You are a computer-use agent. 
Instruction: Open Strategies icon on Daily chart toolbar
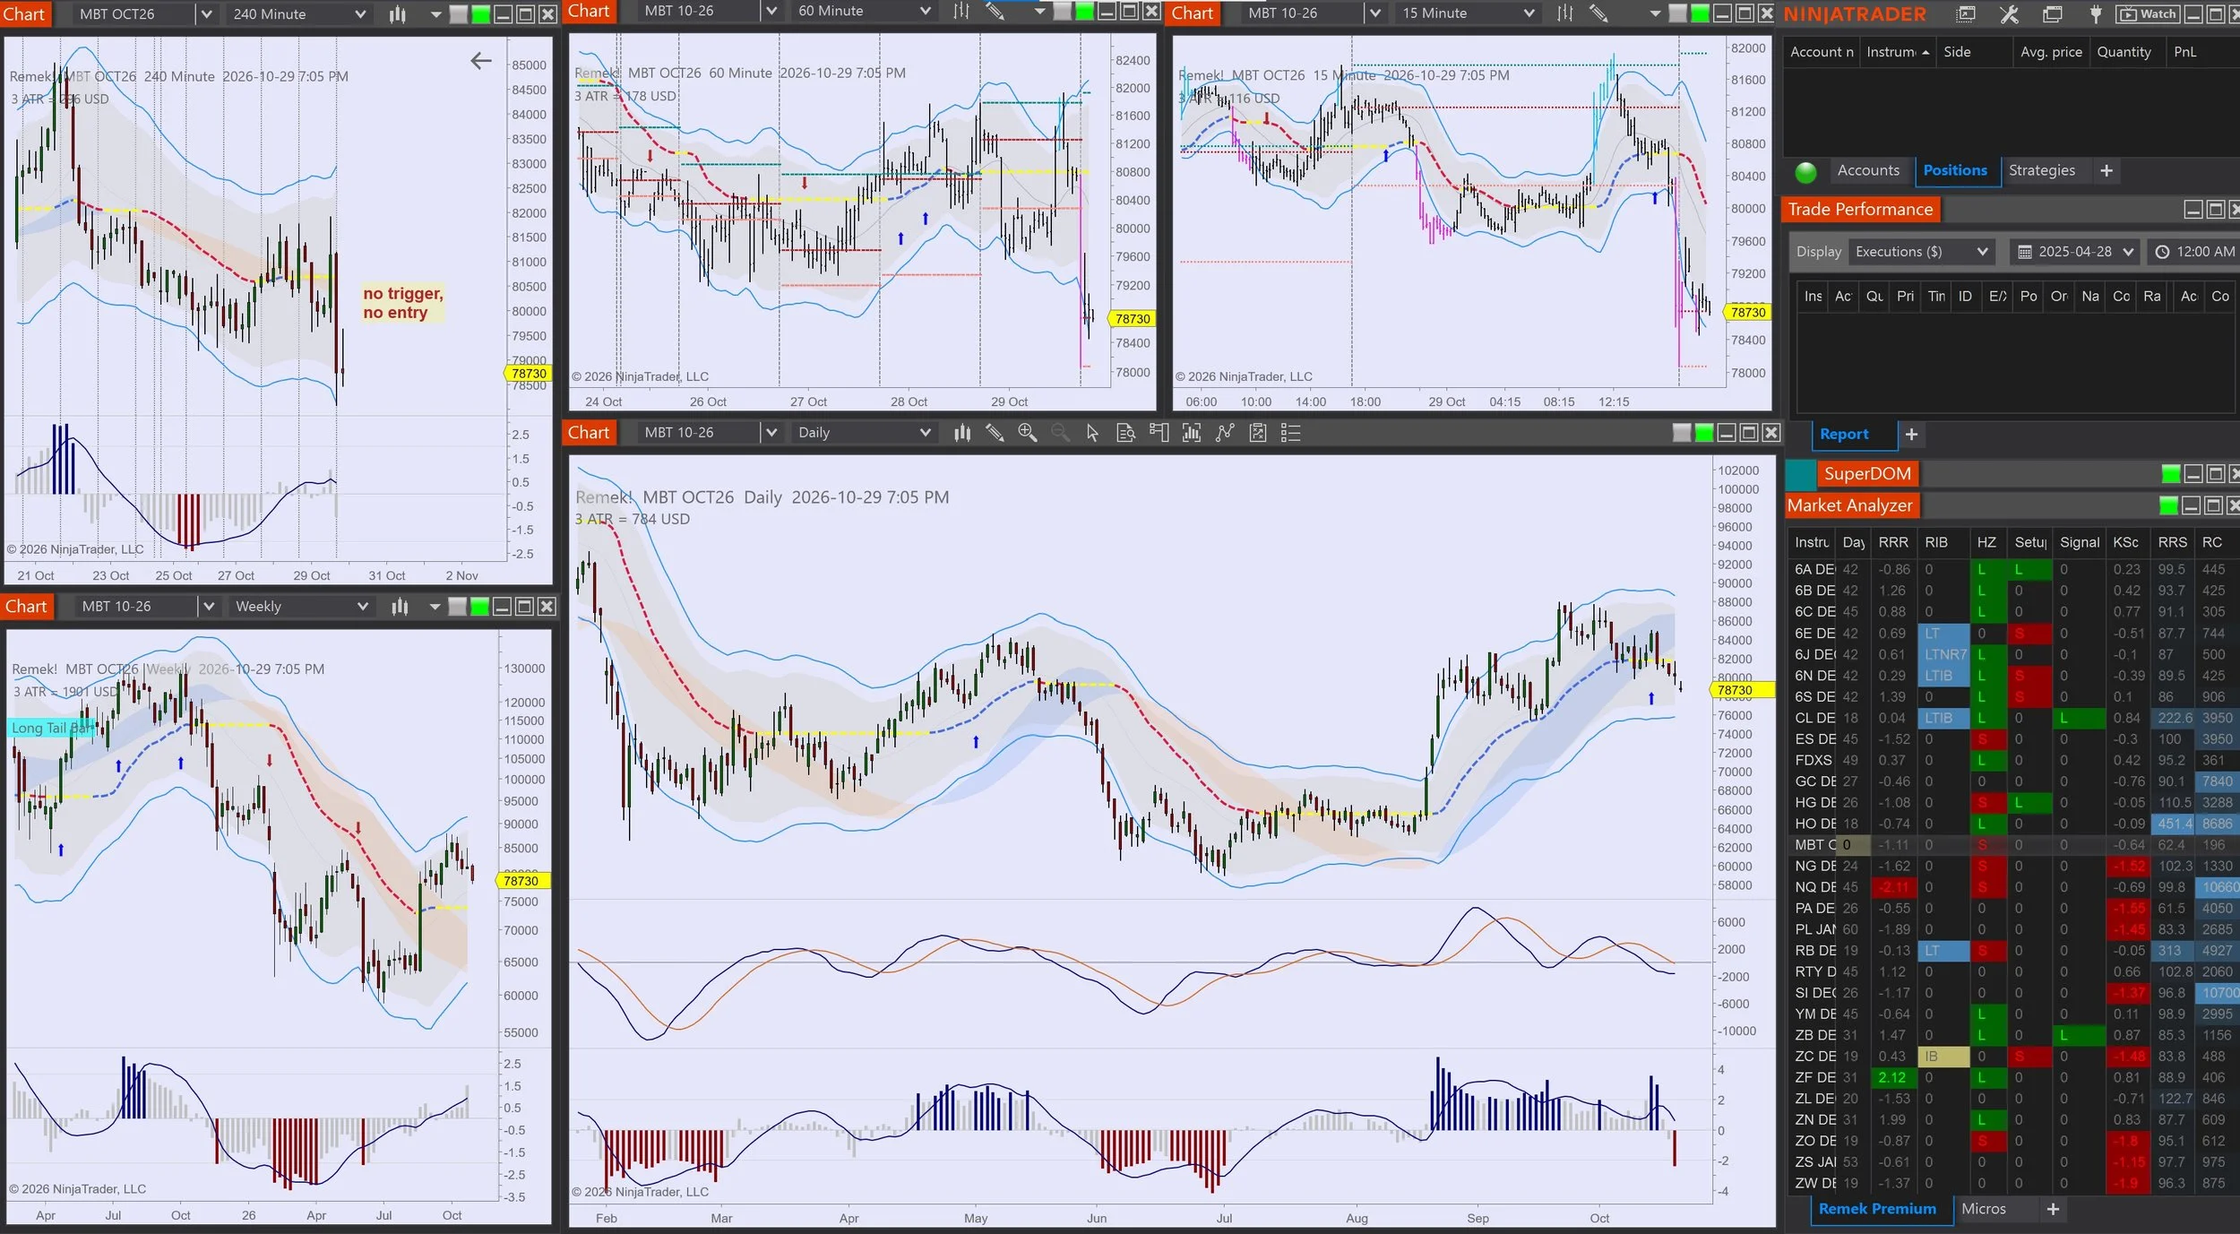point(1225,433)
